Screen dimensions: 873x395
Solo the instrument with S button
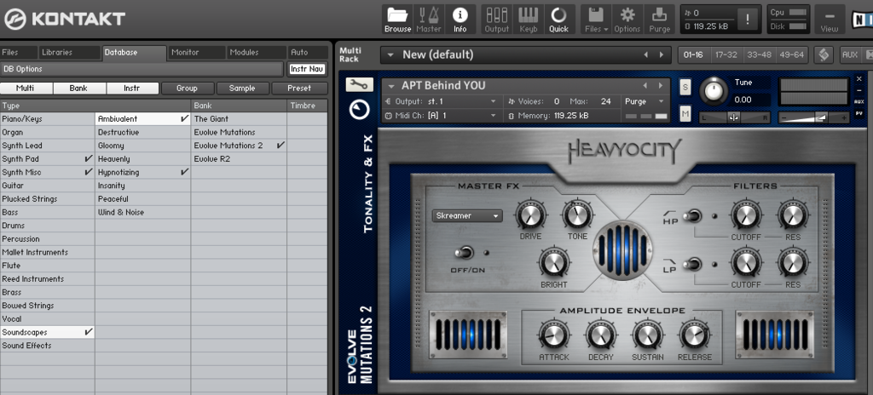tap(685, 86)
